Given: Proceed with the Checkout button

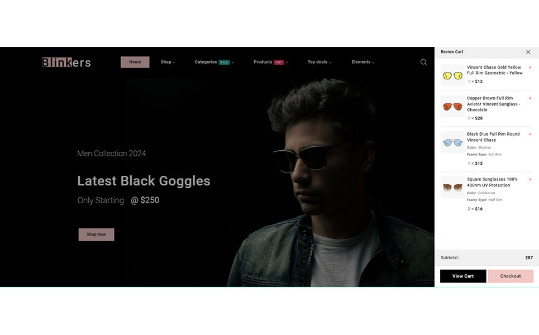Looking at the screenshot, I should 510,276.
